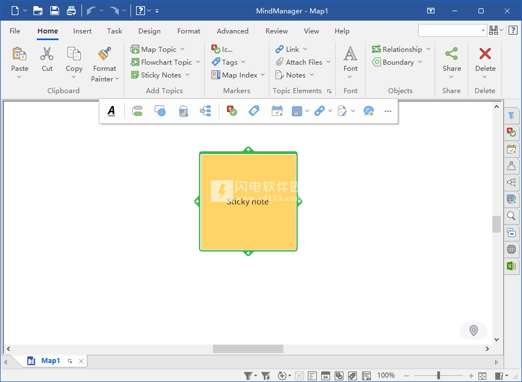
Task: Click the Map Index button
Action: [234, 75]
